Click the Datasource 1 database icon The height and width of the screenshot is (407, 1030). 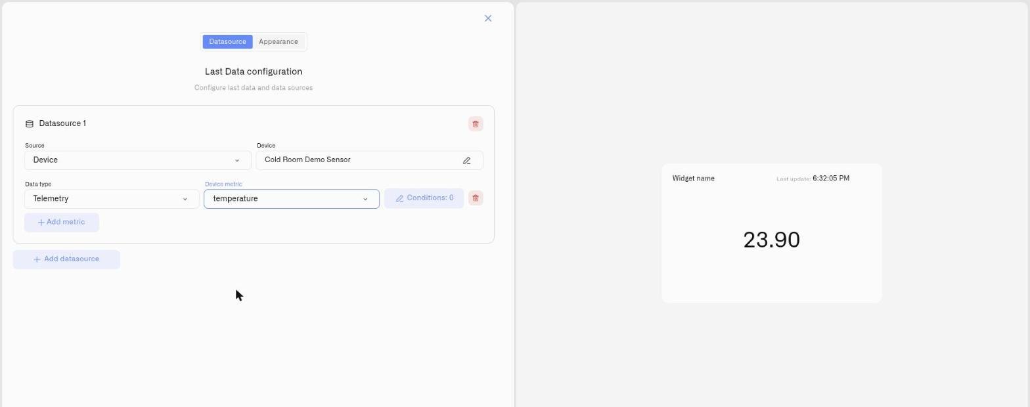29,123
